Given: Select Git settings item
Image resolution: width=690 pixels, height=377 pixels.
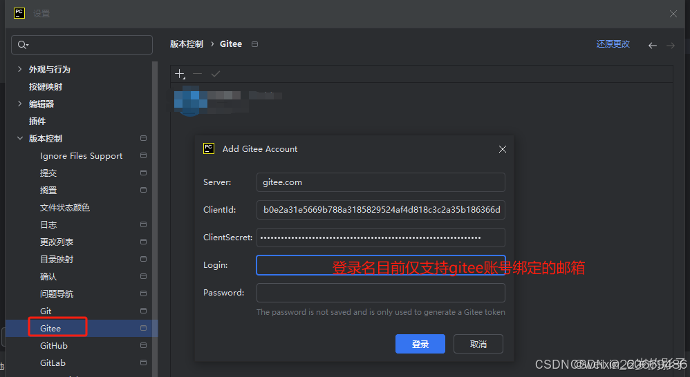Looking at the screenshot, I should pos(46,311).
